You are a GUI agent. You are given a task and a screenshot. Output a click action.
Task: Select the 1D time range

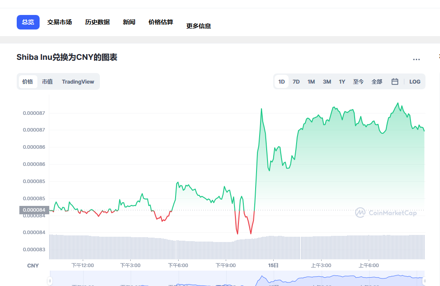pyautogui.click(x=282, y=82)
